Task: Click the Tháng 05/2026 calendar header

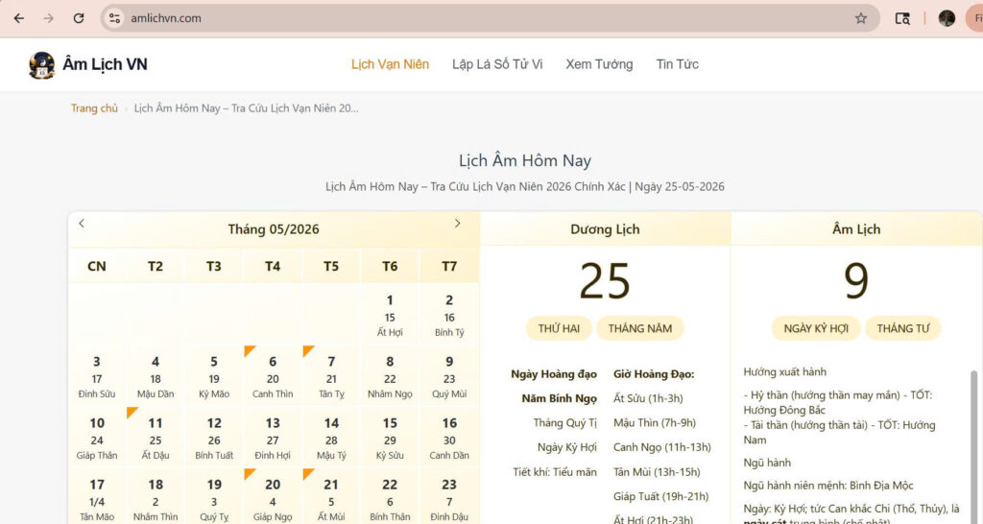Action: (274, 229)
